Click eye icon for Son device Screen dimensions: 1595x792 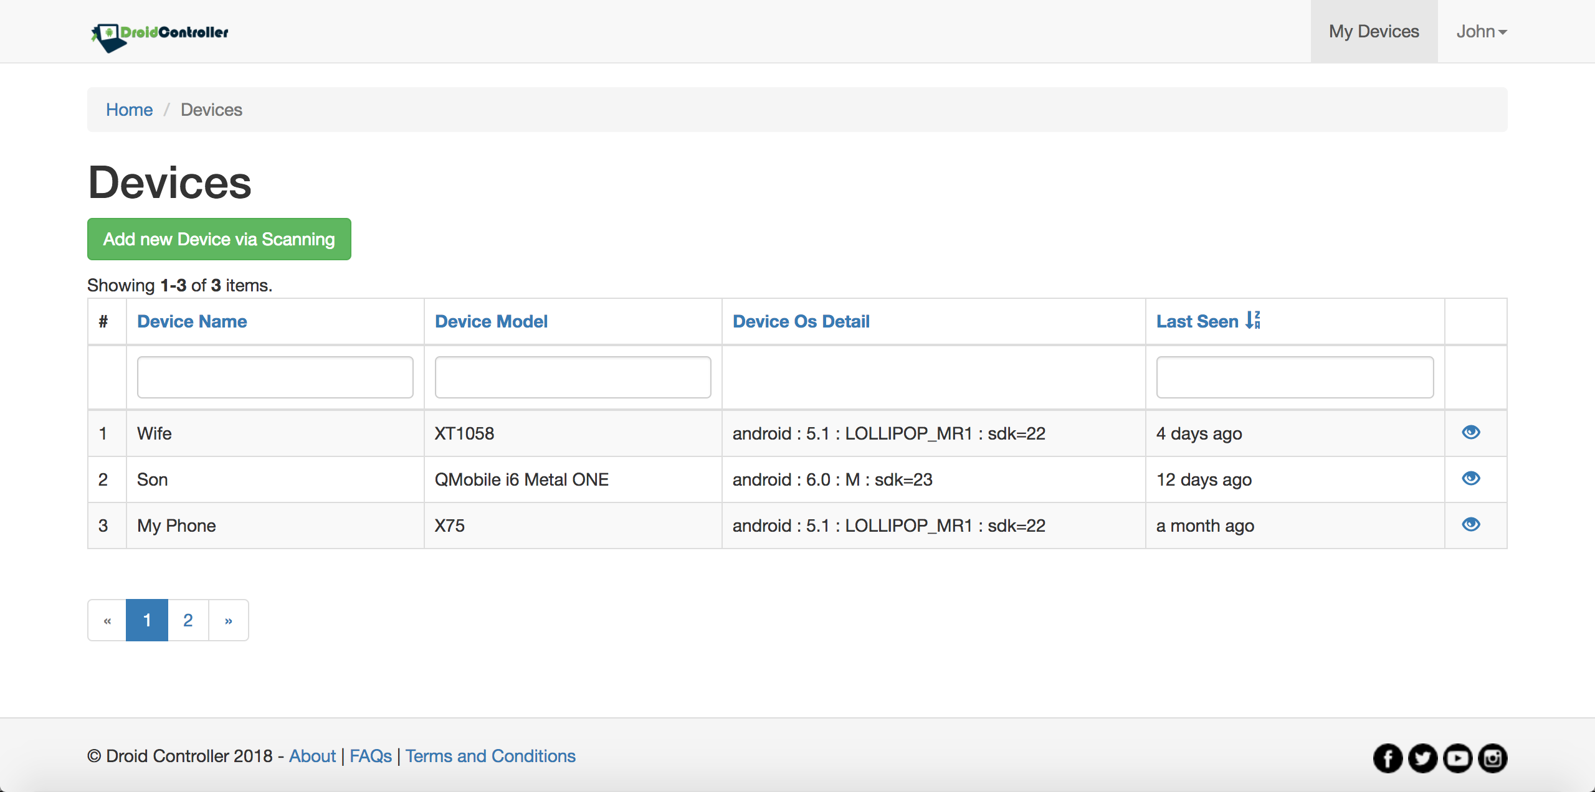pos(1470,478)
